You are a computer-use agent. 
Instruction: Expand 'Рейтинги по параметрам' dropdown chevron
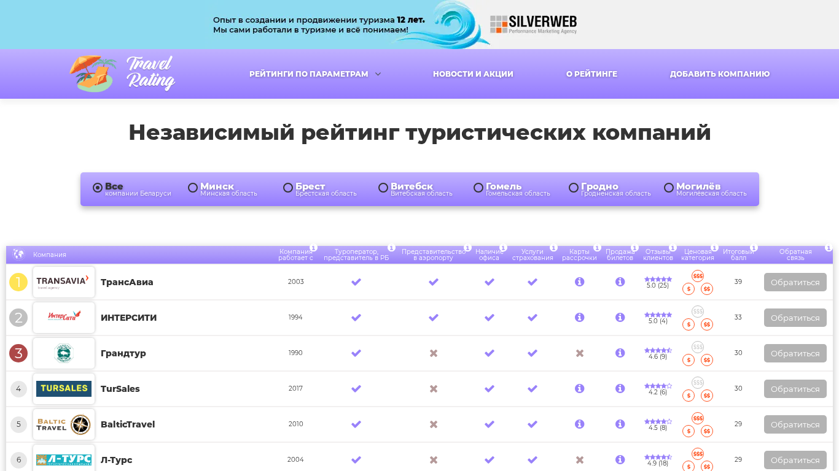click(x=378, y=74)
